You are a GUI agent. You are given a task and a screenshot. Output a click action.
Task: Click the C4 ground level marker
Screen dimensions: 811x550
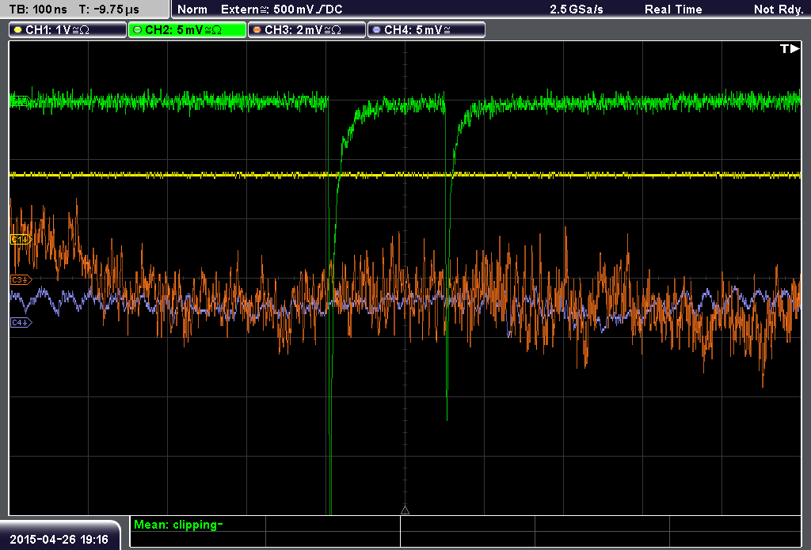tap(21, 323)
